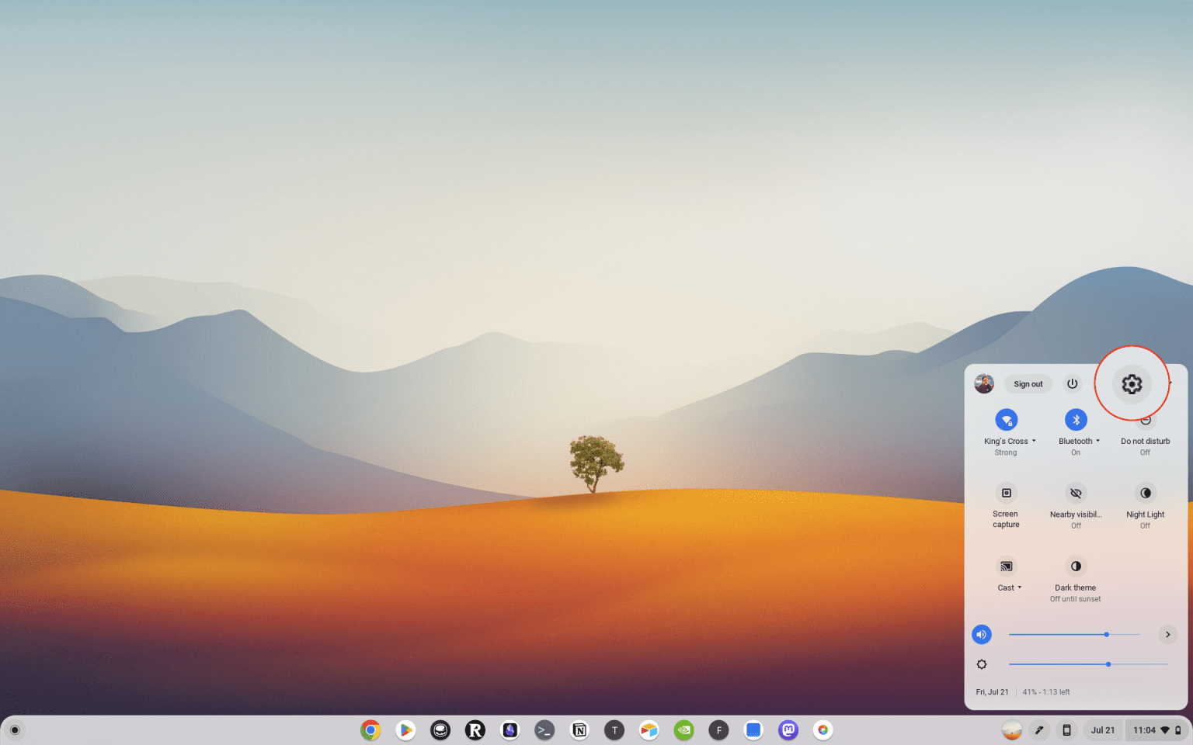Open the Google Play Store app

(405, 729)
